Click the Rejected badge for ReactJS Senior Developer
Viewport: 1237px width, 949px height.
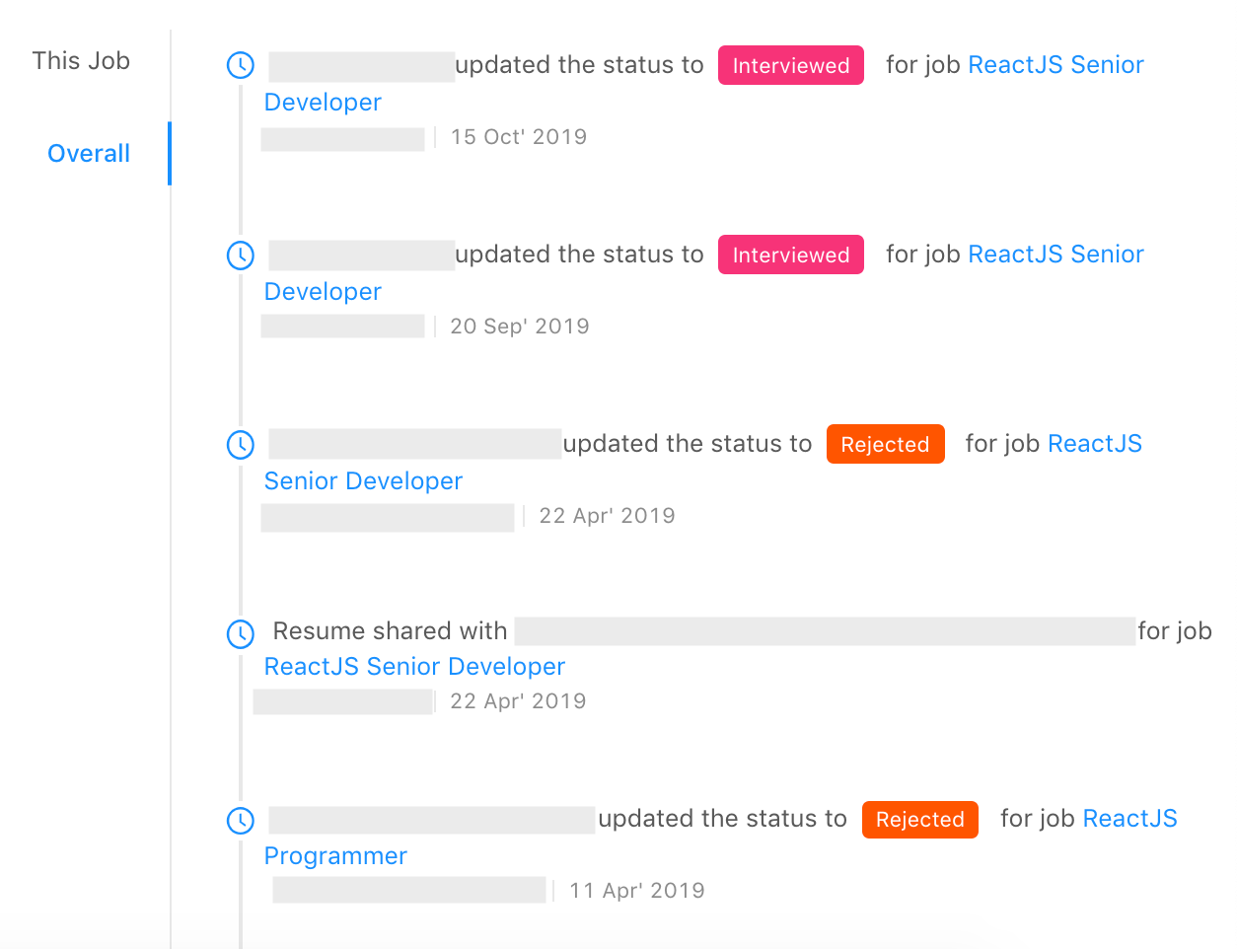(885, 444)
